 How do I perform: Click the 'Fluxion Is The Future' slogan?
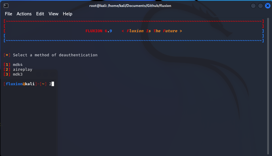[152, 31]
